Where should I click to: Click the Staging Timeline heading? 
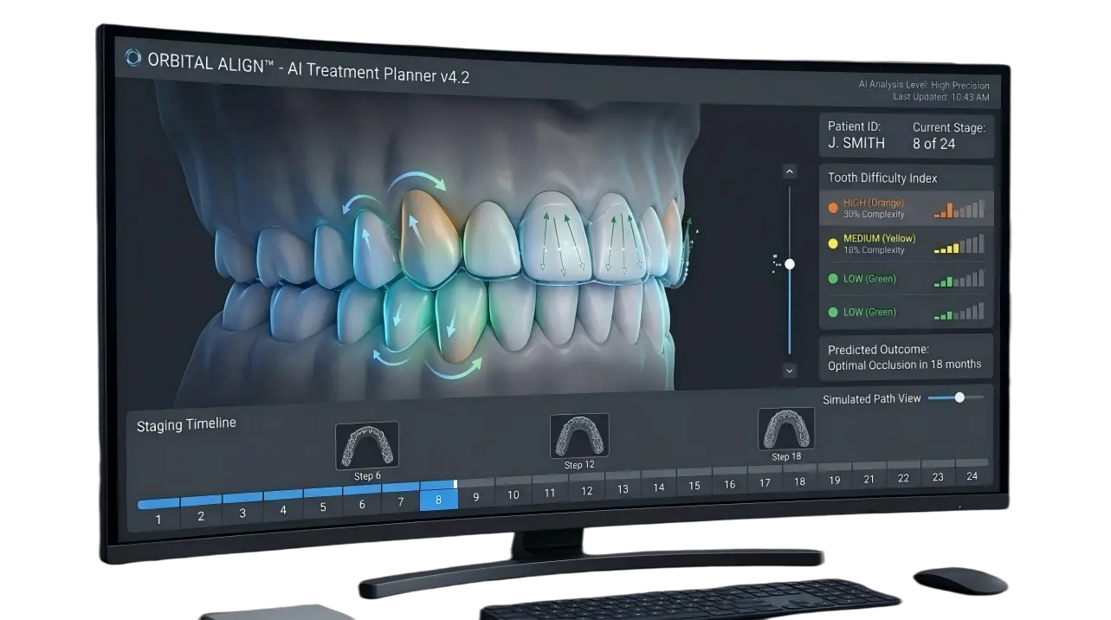[186, 425]
